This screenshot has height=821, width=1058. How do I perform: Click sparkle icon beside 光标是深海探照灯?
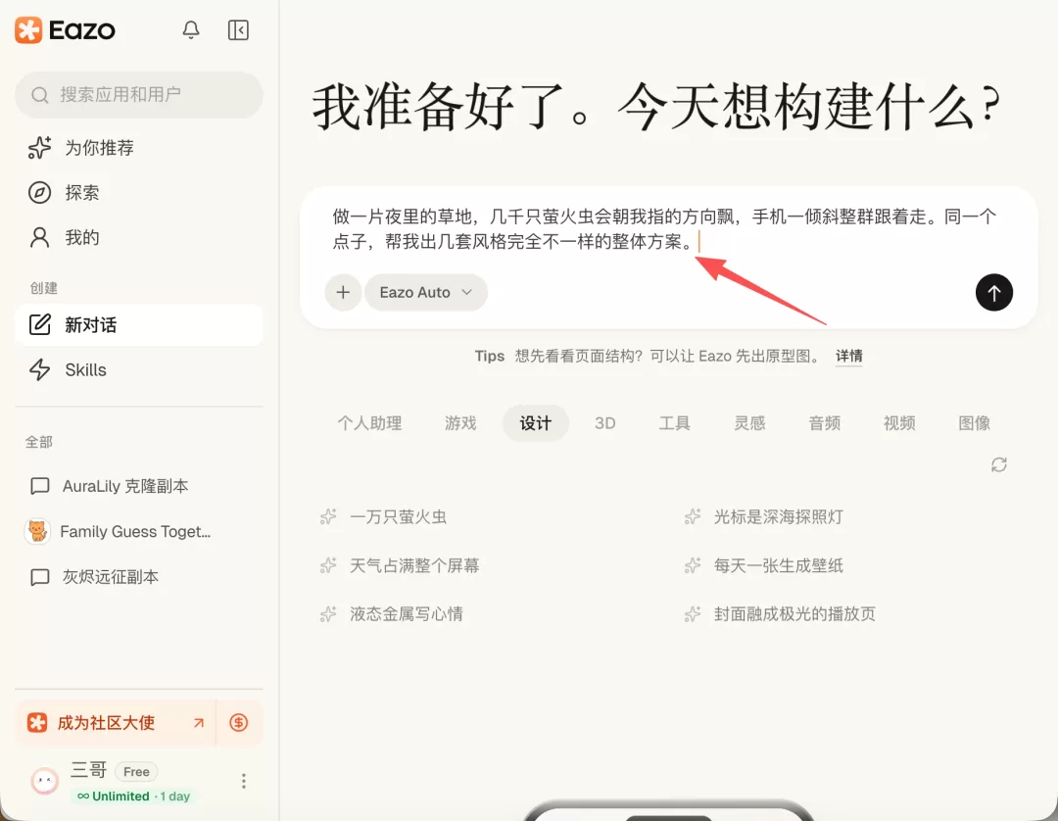[693, 516]
